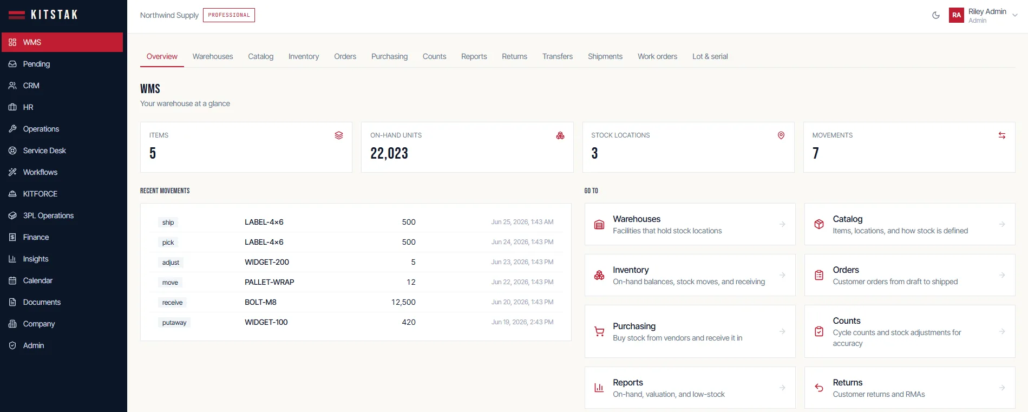Click the Workflows wand icon

pyautogui.click(x=12, y=172)
